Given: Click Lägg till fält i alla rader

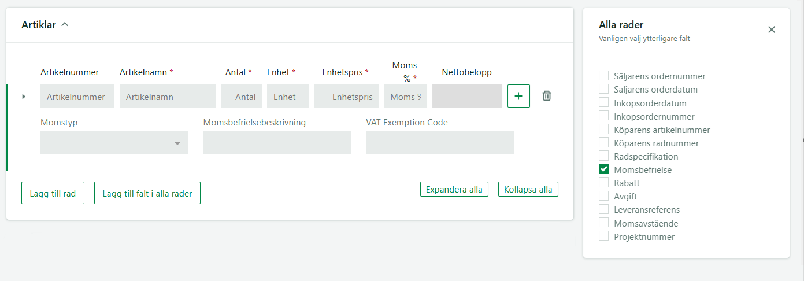Looking at the screenshot, I should [x=147, y=193].
